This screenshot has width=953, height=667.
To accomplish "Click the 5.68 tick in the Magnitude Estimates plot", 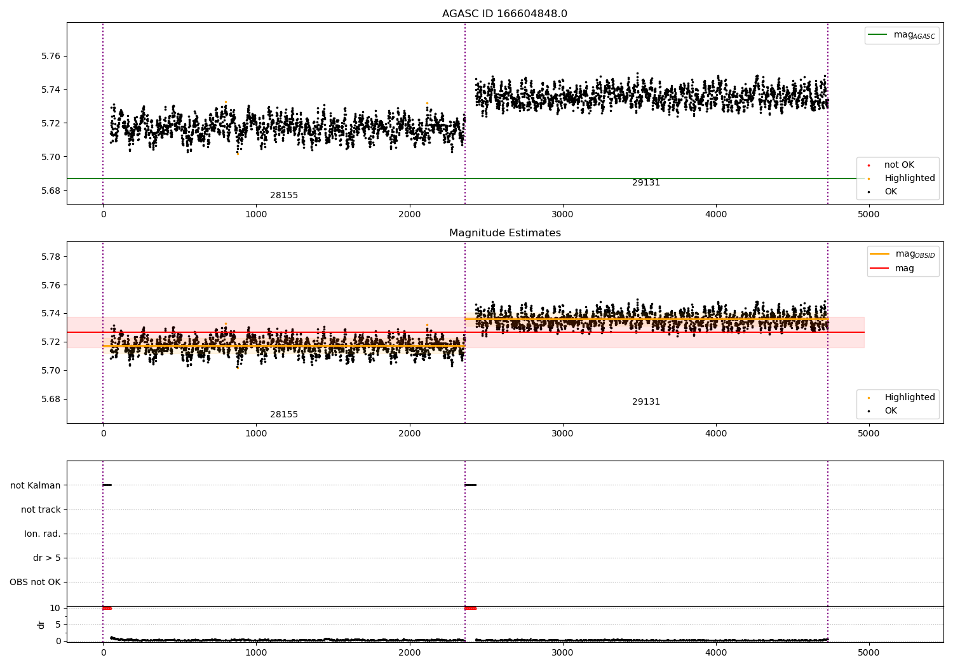I will click(x=51, y=400).
